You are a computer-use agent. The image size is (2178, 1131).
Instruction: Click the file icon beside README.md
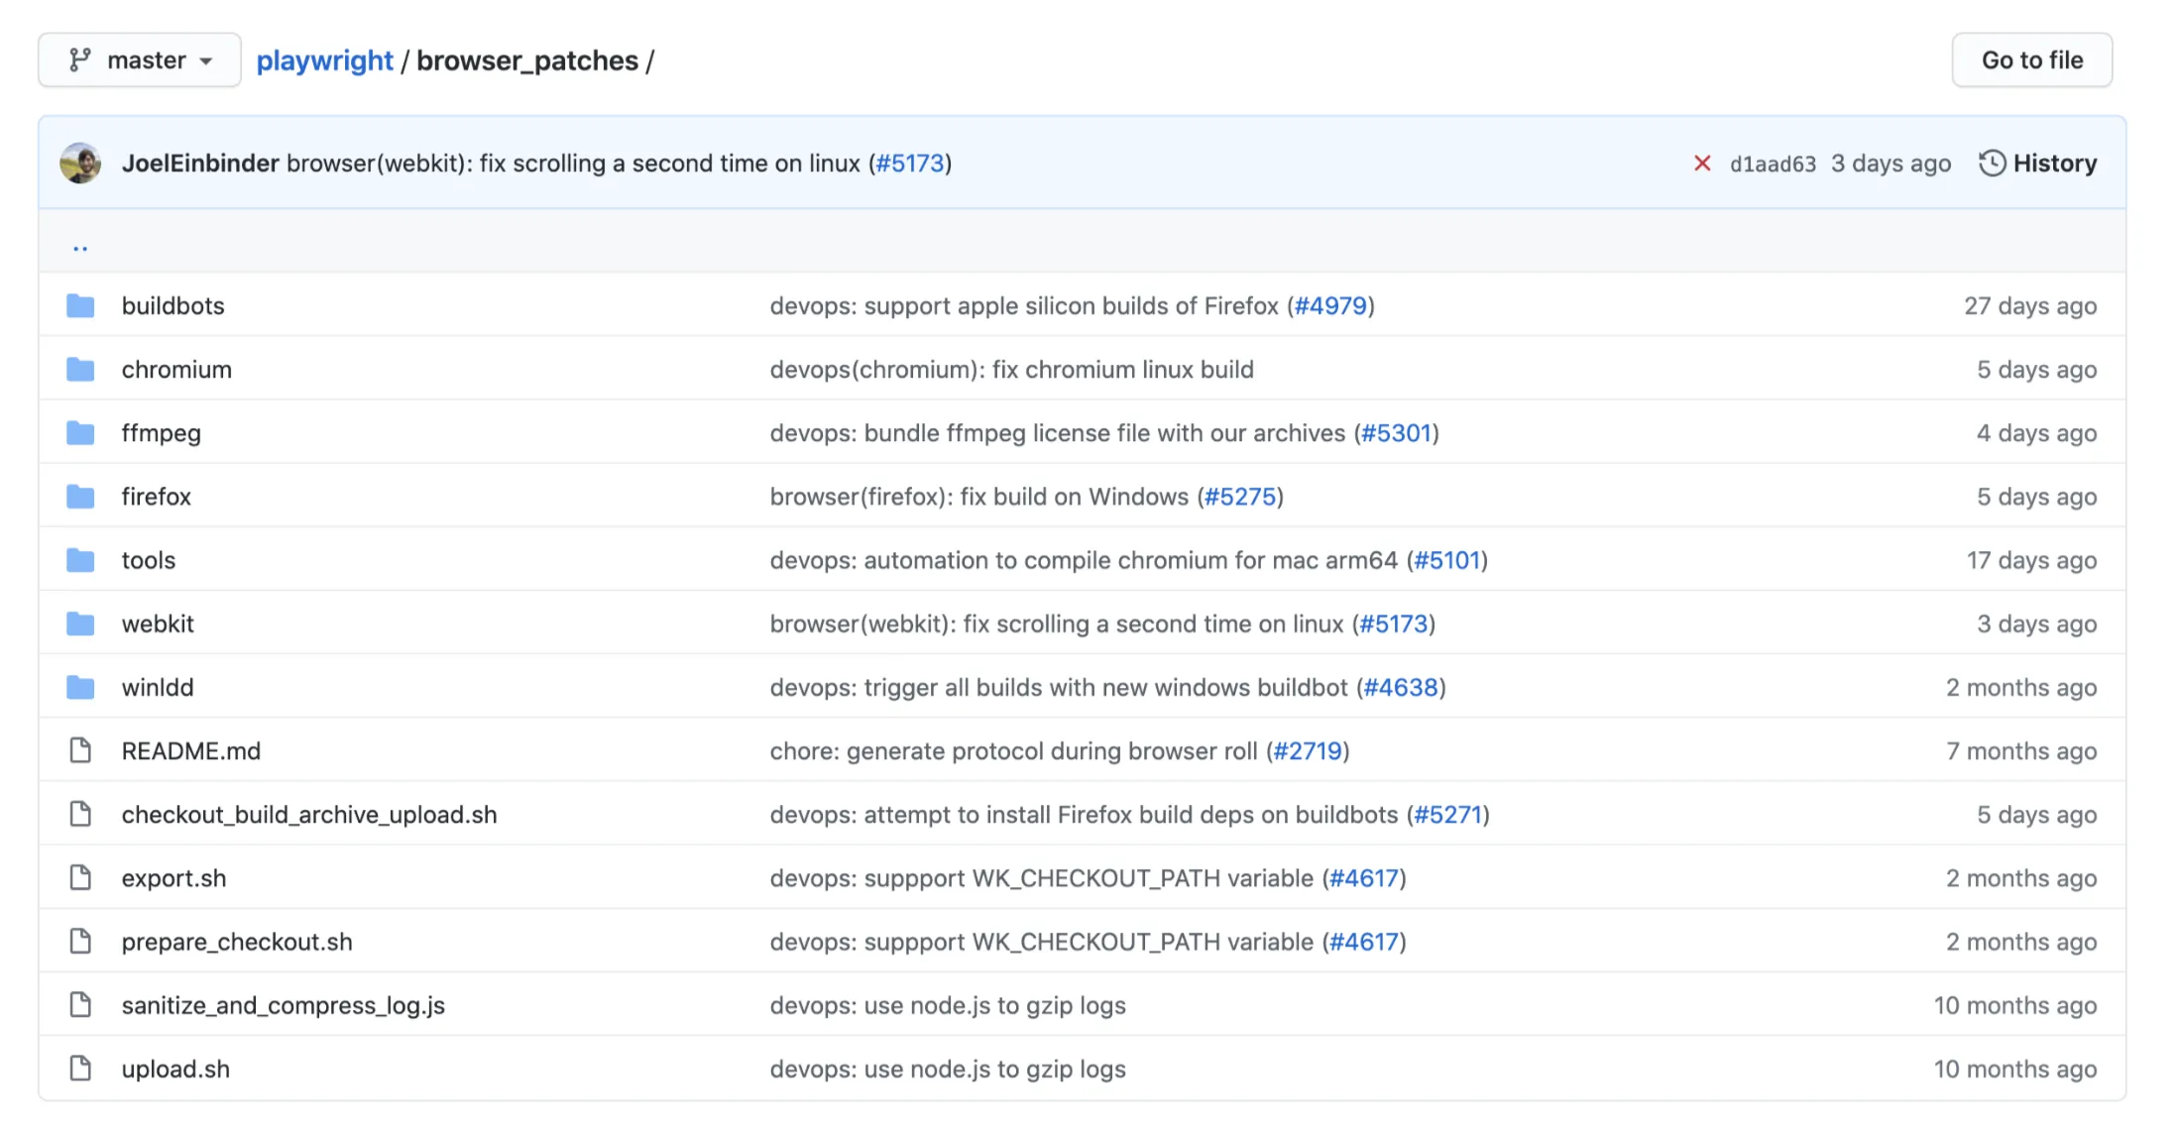point(80,750)
